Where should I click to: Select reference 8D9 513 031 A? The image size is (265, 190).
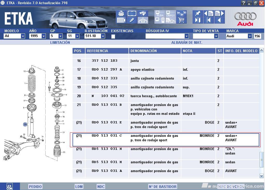pyautogui.click(x=107, y=171)
